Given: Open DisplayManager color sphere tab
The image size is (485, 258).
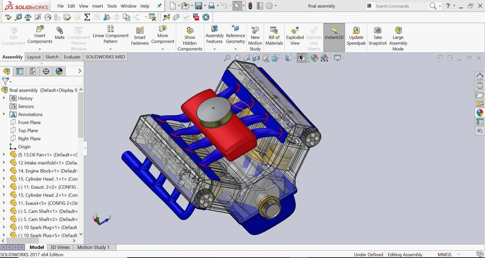Looking at the screenshot, I should coord(59,71).
